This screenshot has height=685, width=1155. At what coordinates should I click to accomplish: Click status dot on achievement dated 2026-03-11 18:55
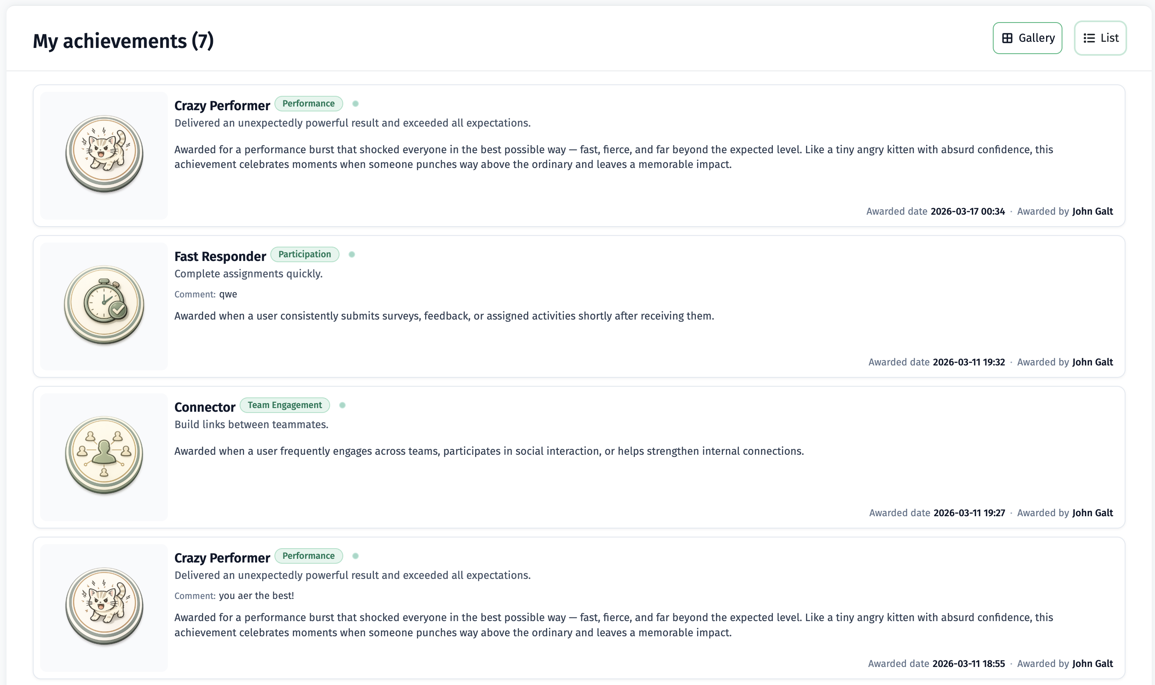356,556
